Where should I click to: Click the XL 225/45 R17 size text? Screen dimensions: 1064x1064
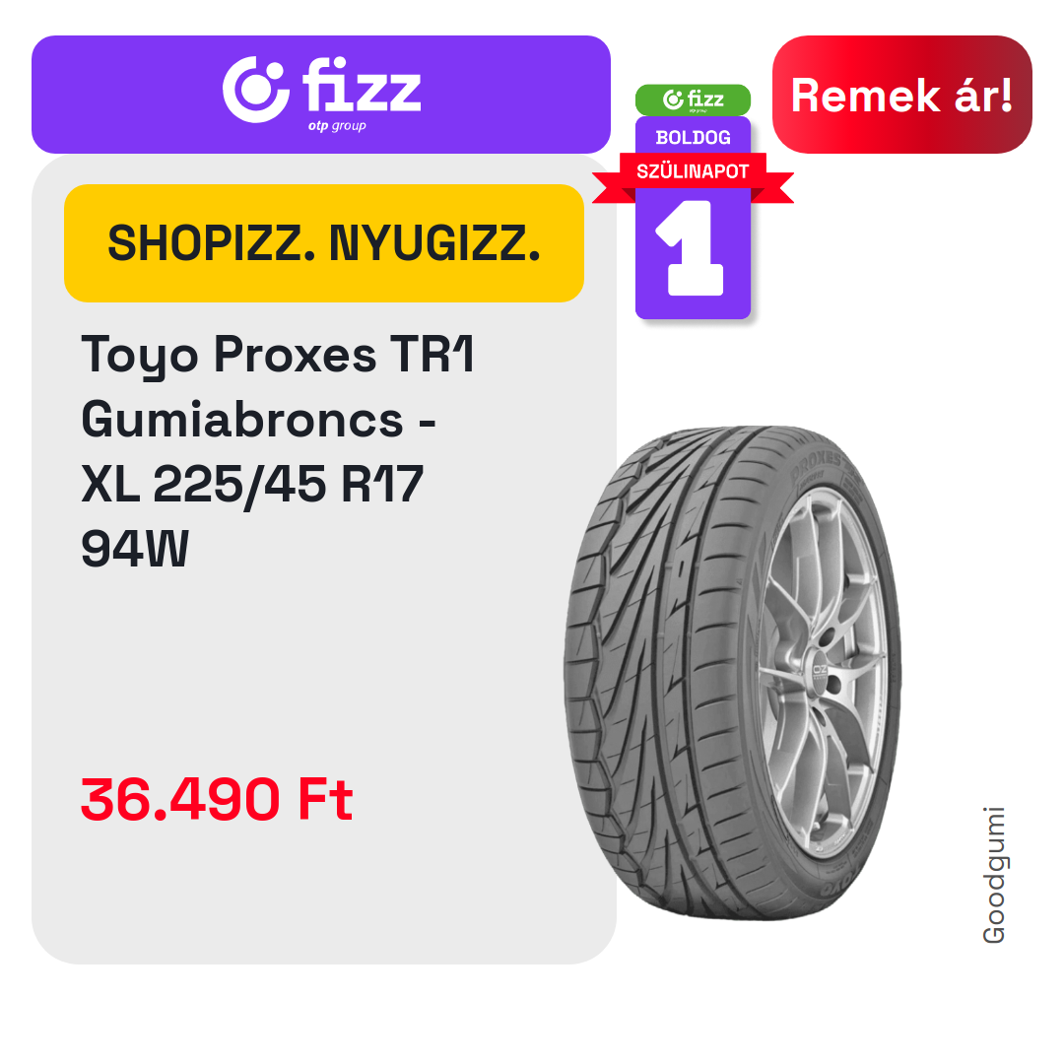coord(252,485)
